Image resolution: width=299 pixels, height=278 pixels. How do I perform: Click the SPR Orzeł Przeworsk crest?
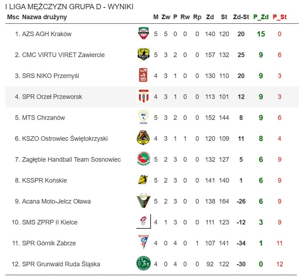click(x=143, y=96)
